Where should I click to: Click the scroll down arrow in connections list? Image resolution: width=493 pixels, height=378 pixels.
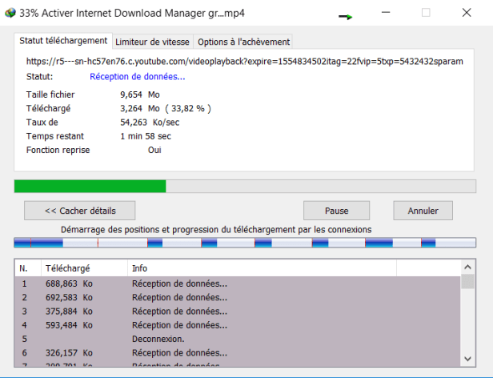click(467, 359)
